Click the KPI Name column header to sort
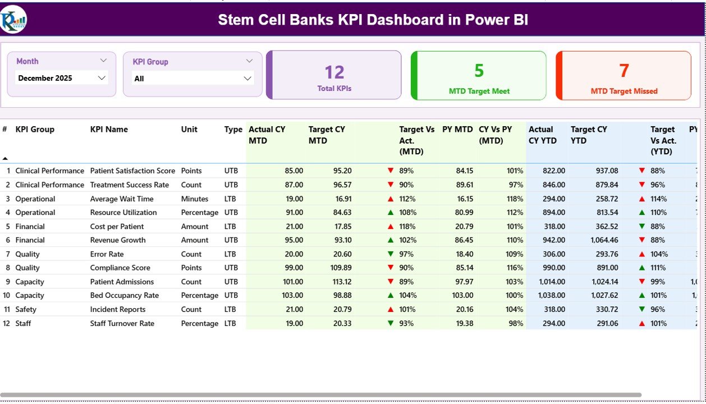This screenshot has height=404, width=706. (108, 129)
